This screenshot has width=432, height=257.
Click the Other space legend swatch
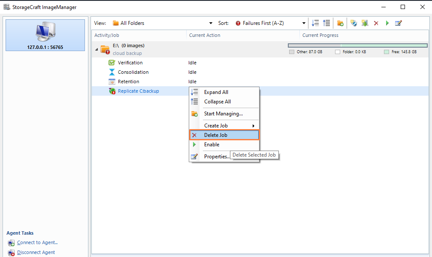(292, 52)
